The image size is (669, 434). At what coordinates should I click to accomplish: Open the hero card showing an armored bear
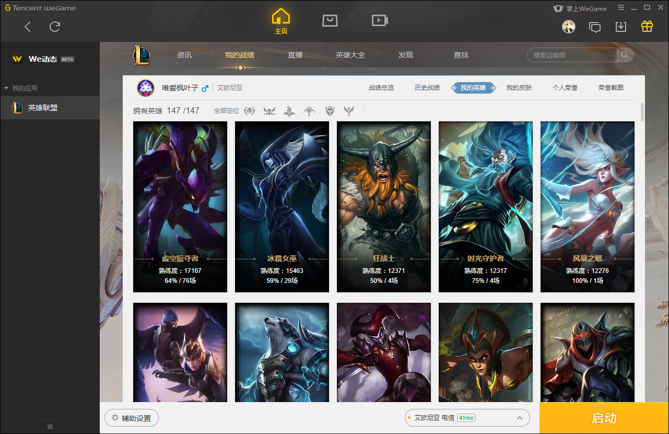click(282, 352)
